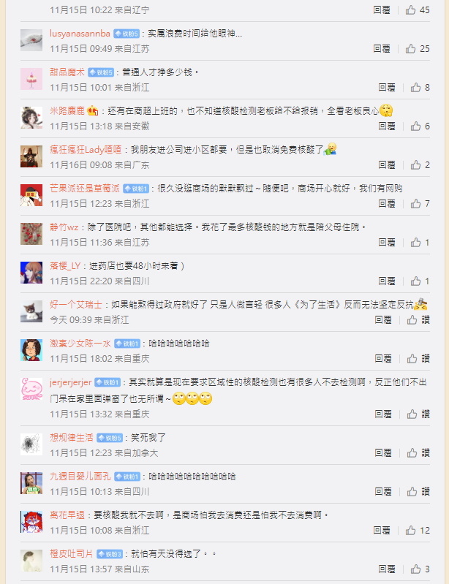Click thumbs-up on 落樱_LY's comment

420,281
